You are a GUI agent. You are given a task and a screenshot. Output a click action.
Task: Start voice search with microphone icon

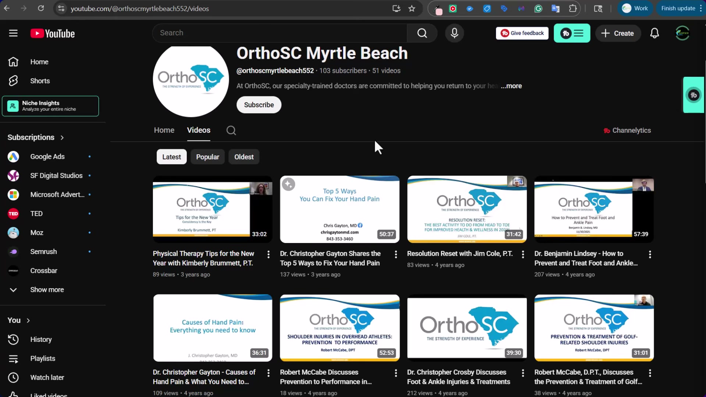coord(454,33)
